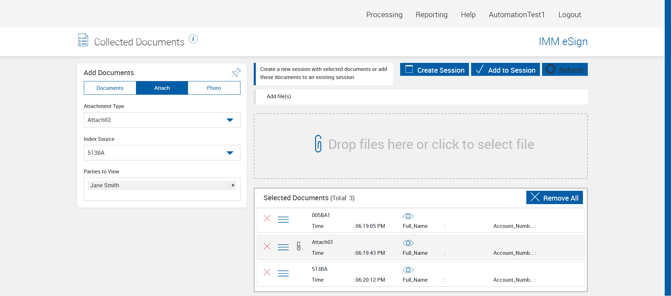Image resolution: width=671 pixels, height=296 pixels.
Task: Open the Processing menu
Action: [x=384, y=15]
